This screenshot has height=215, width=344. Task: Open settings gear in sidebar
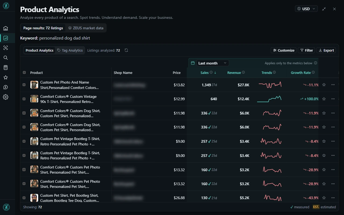click(x=6, y=97)
